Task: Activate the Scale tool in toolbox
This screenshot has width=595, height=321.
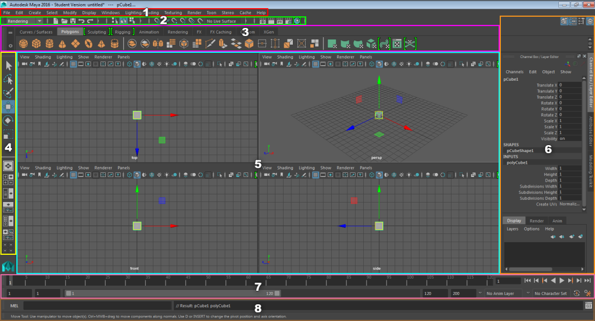Action: [8, 134]
